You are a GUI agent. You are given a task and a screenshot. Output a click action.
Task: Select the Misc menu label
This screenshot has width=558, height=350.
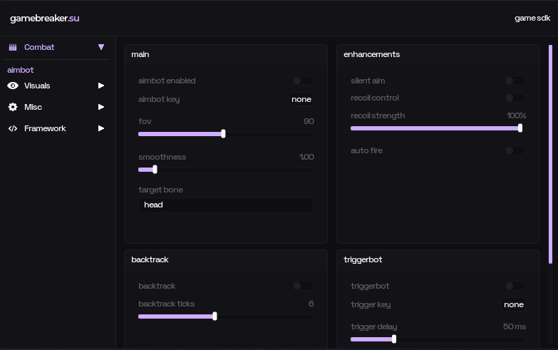tap(33, 107)
